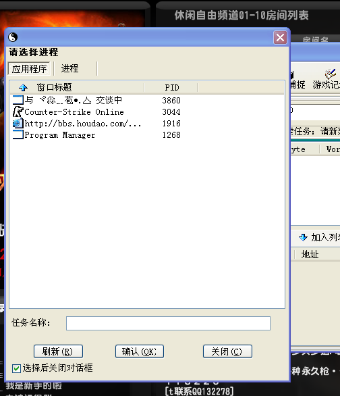Click the blue sort arrow in 窗口标题 header
The height and width of the screenshot is (396, 340).
pyautogui.click(x=23, y=88)
